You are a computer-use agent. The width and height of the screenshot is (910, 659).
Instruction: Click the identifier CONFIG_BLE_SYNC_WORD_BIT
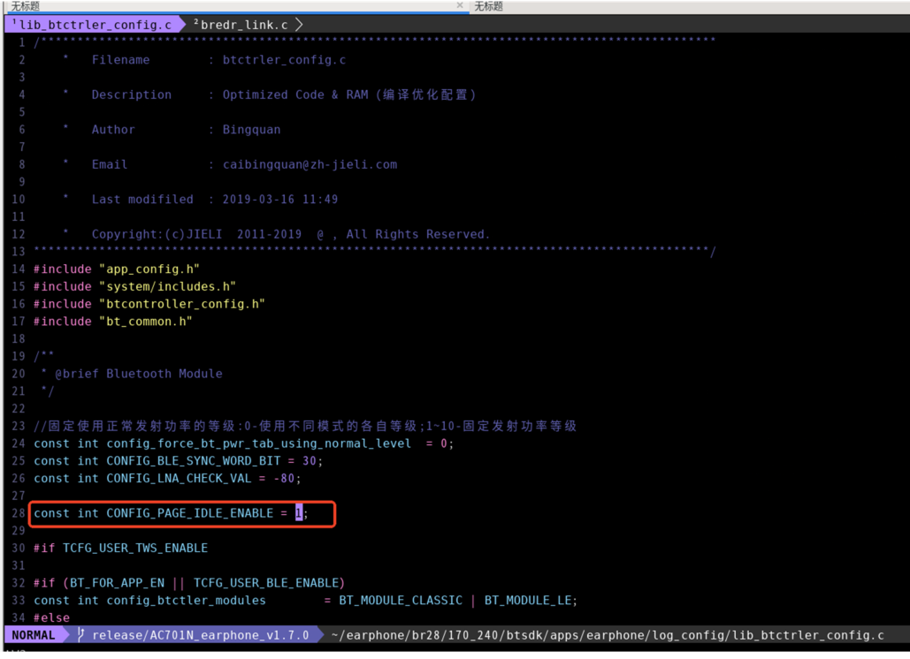(x=194, y=461)
